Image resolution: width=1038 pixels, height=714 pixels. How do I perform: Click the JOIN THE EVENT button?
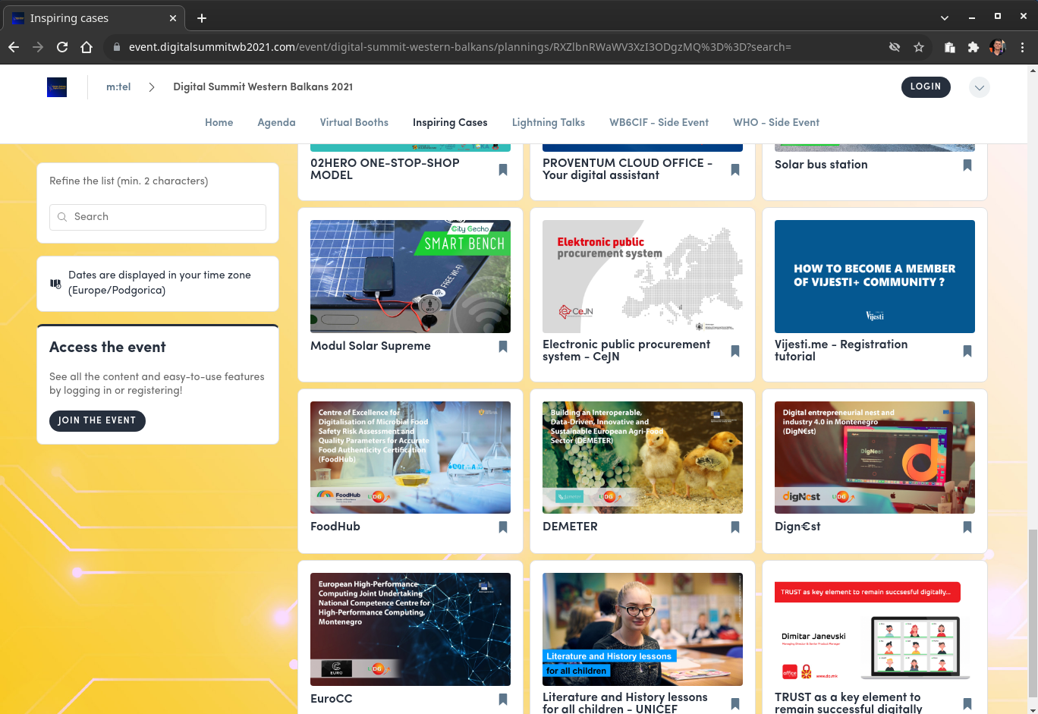tap(97, 420)
